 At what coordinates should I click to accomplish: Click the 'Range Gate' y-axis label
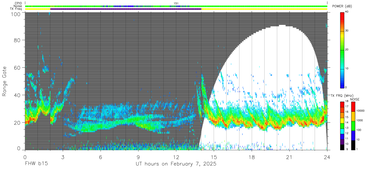tap(4, 81)
